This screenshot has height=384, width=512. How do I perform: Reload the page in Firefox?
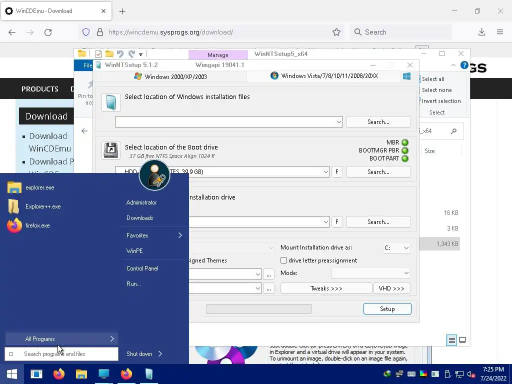coord(48,32)
